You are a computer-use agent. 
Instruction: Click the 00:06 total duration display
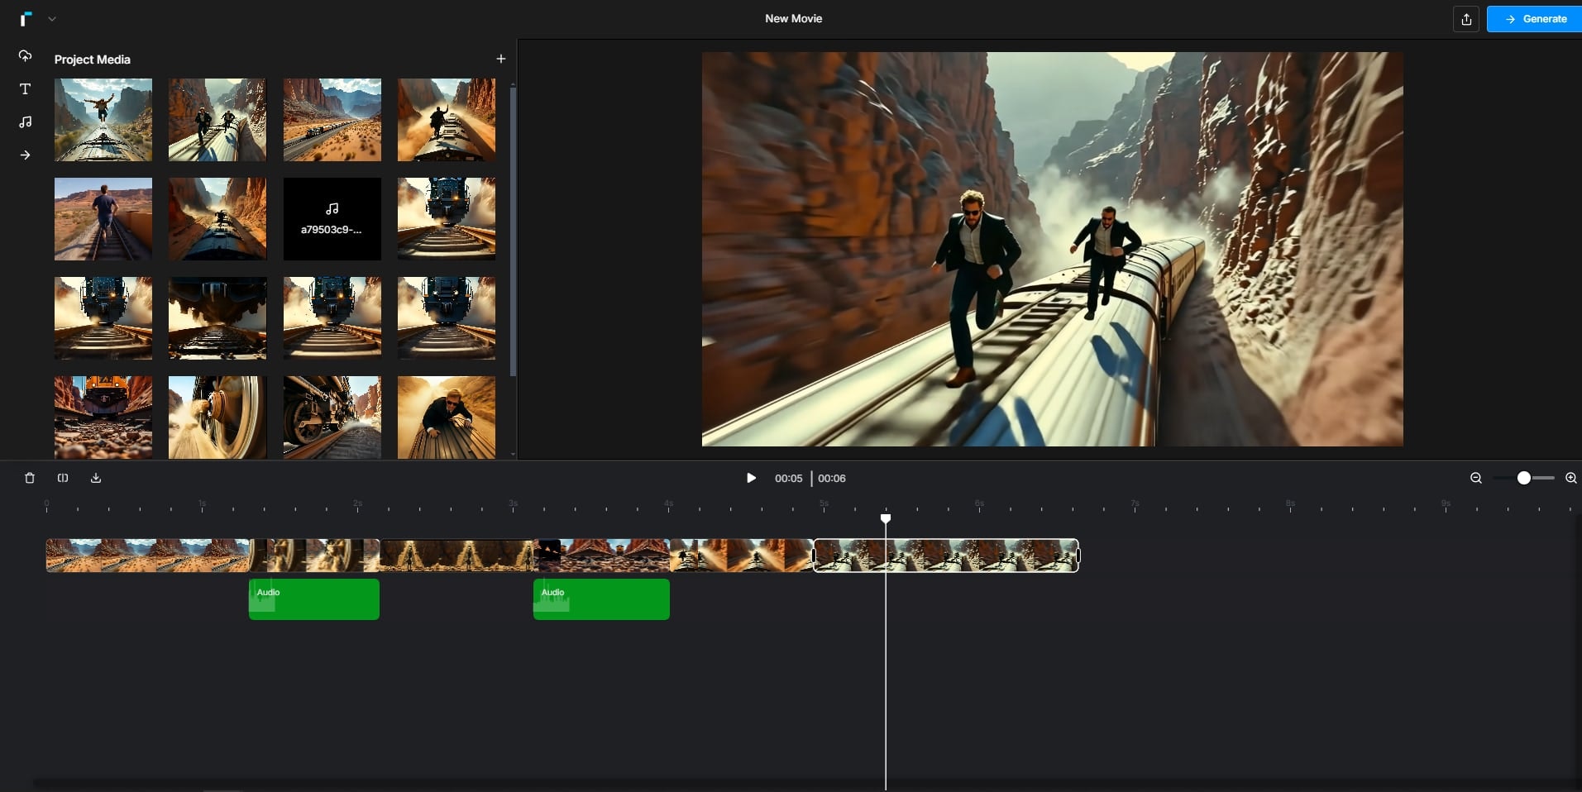click(x=832, y=479)
